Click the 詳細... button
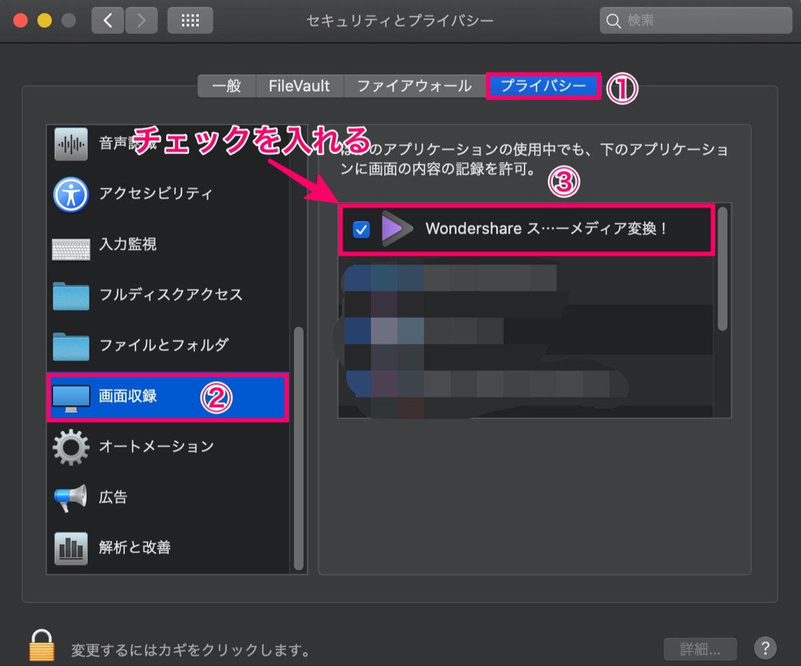 (x=700, y=649)
